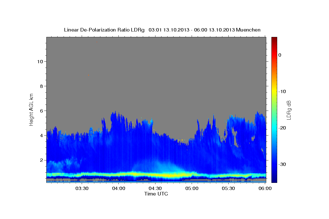Click the 04:30 time tick label
Viewport: 329px width, 219px height.
point(155,189)
